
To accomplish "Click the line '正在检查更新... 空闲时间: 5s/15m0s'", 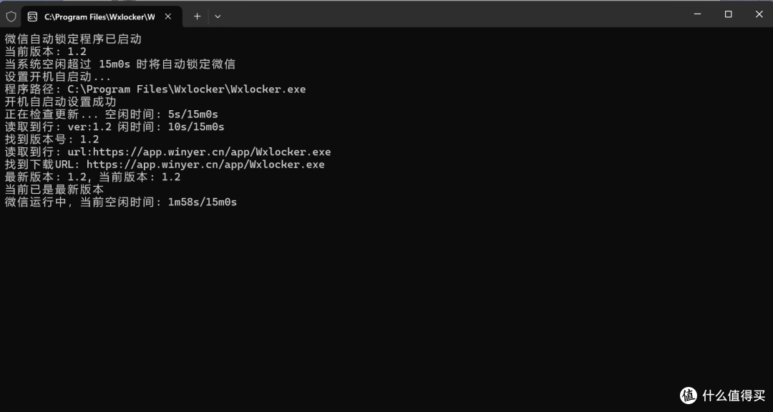I will click(x=112, y=114).
